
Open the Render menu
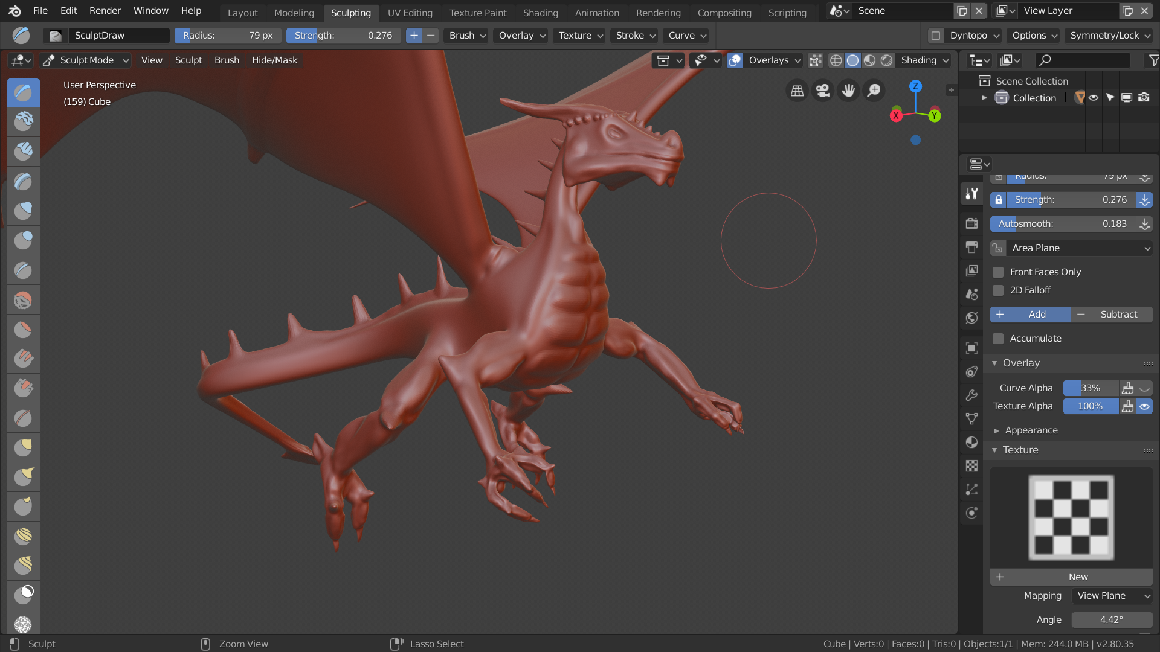(x=105, y=11)
